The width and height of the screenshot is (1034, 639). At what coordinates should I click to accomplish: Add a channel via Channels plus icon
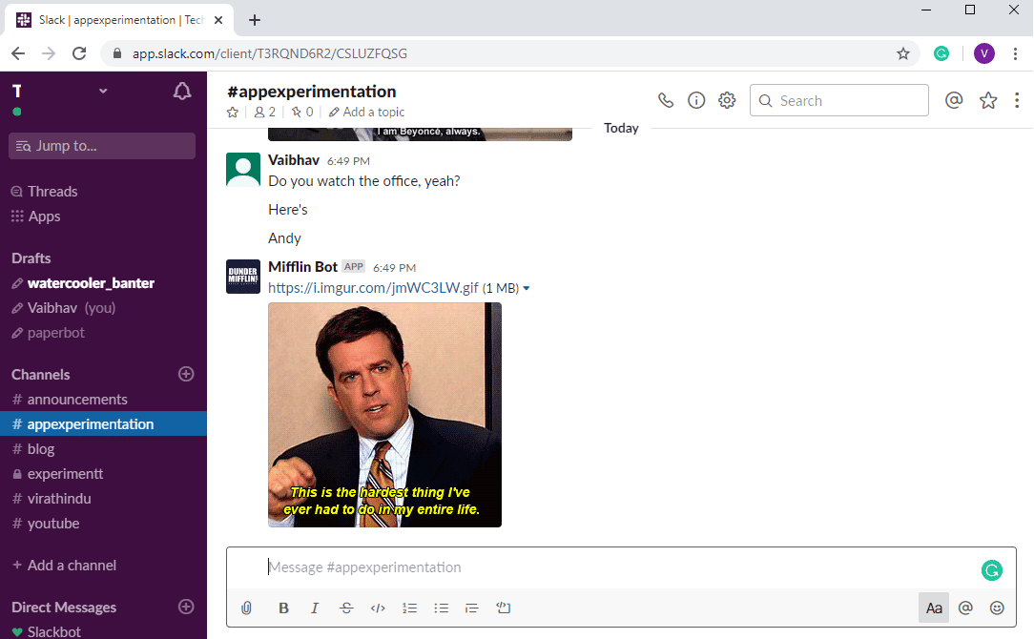tap(186, 374)
